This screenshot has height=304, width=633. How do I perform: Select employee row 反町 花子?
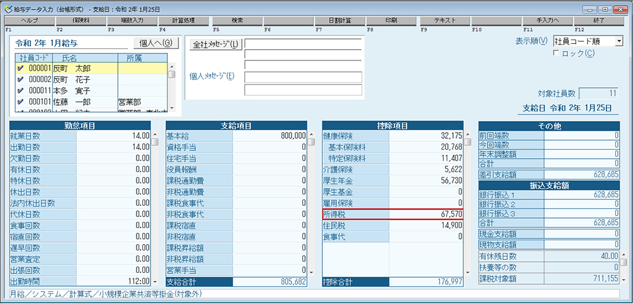click(x=91, y=80)
